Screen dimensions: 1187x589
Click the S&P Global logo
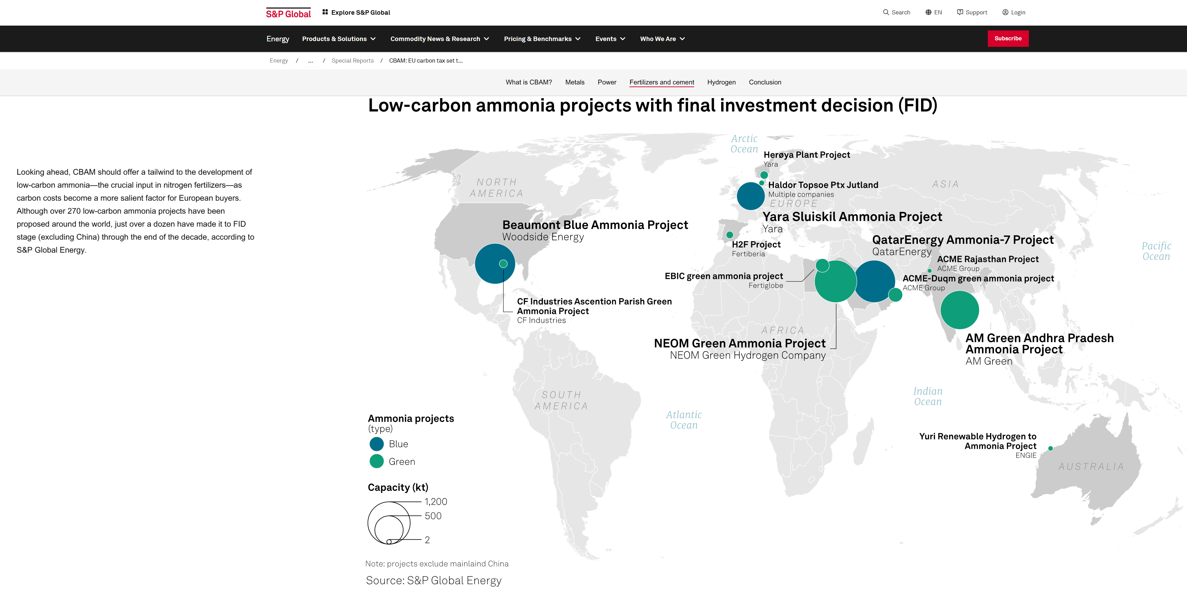[x=288, y=13]
